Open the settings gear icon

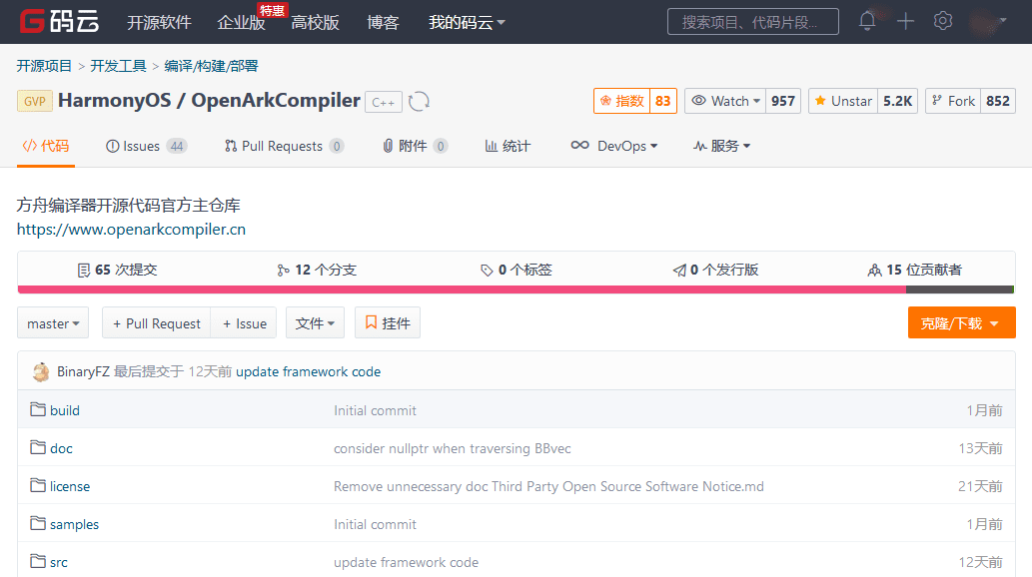[x=943, y=21]
